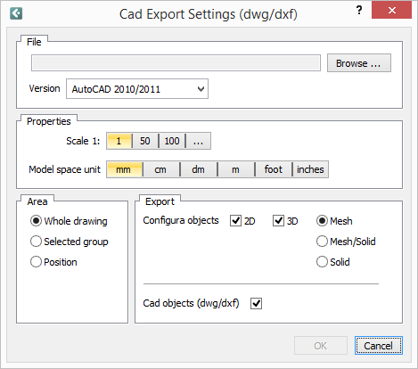Screen dimensions: 418x369
Task: Choose foot as model space unit
Action: tap(274, 169)
